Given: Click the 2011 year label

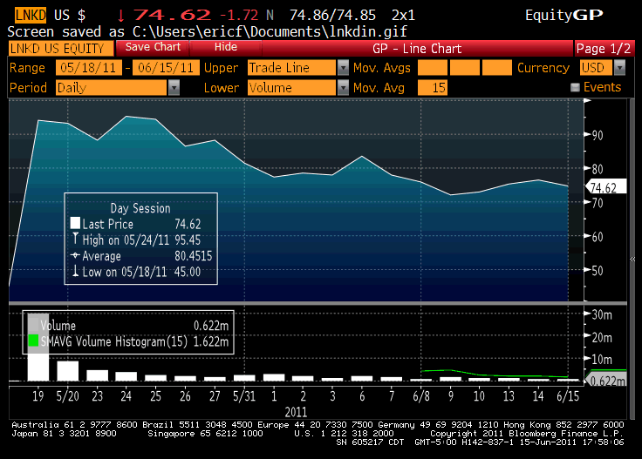Looking at the screenshot, I should point(296,411).
